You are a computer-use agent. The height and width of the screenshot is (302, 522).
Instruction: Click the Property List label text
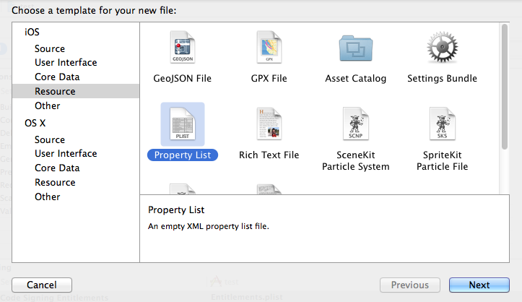tap(182, 155)
